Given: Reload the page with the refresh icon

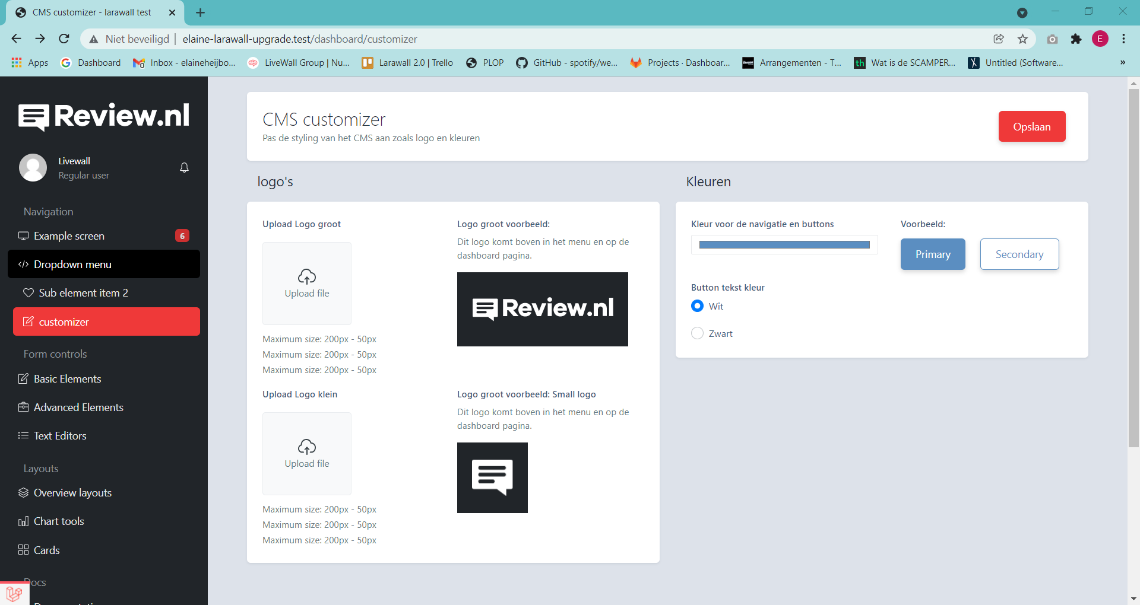Looking at the screenshot, I should (64, 39).
